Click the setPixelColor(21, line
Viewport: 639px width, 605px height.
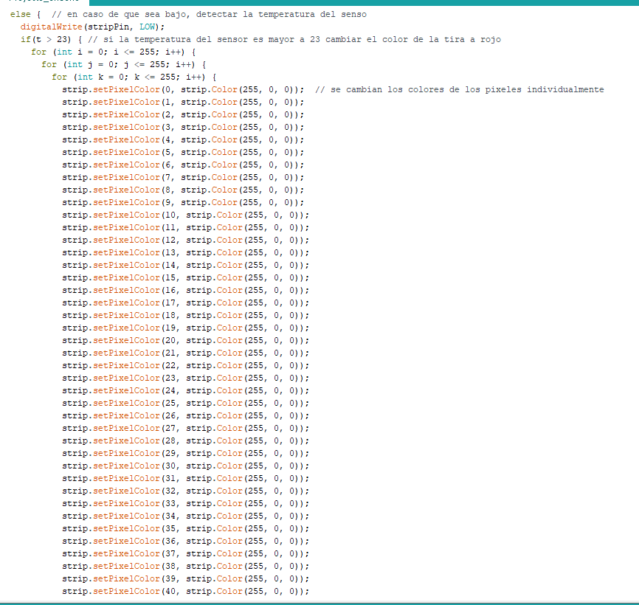pyautogui.click(x=186, y=353)
